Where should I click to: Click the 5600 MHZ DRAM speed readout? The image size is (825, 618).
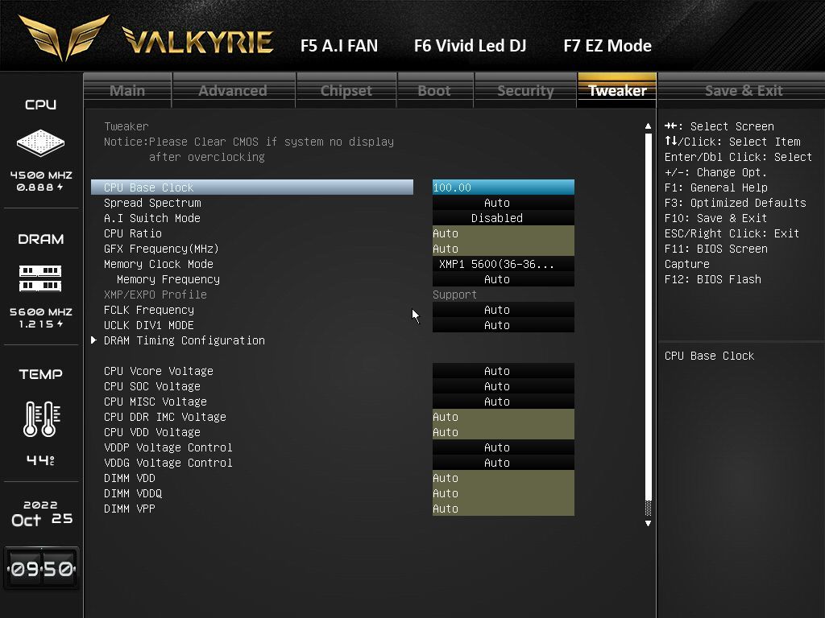pos(41,311)
